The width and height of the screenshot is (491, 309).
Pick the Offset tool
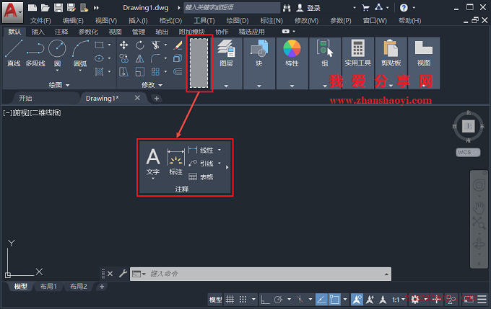click(178, 72)
